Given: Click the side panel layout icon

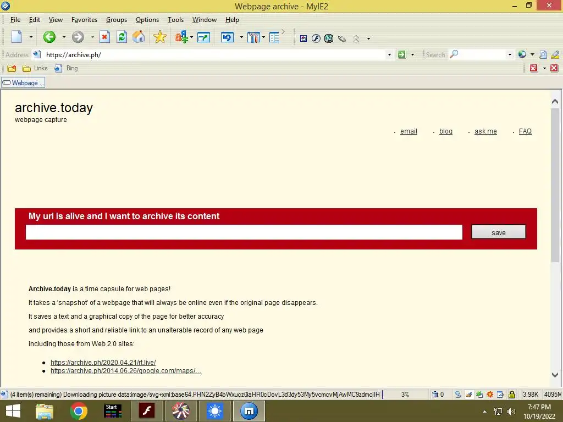Looking at the screenshot, I should point(274,37).
